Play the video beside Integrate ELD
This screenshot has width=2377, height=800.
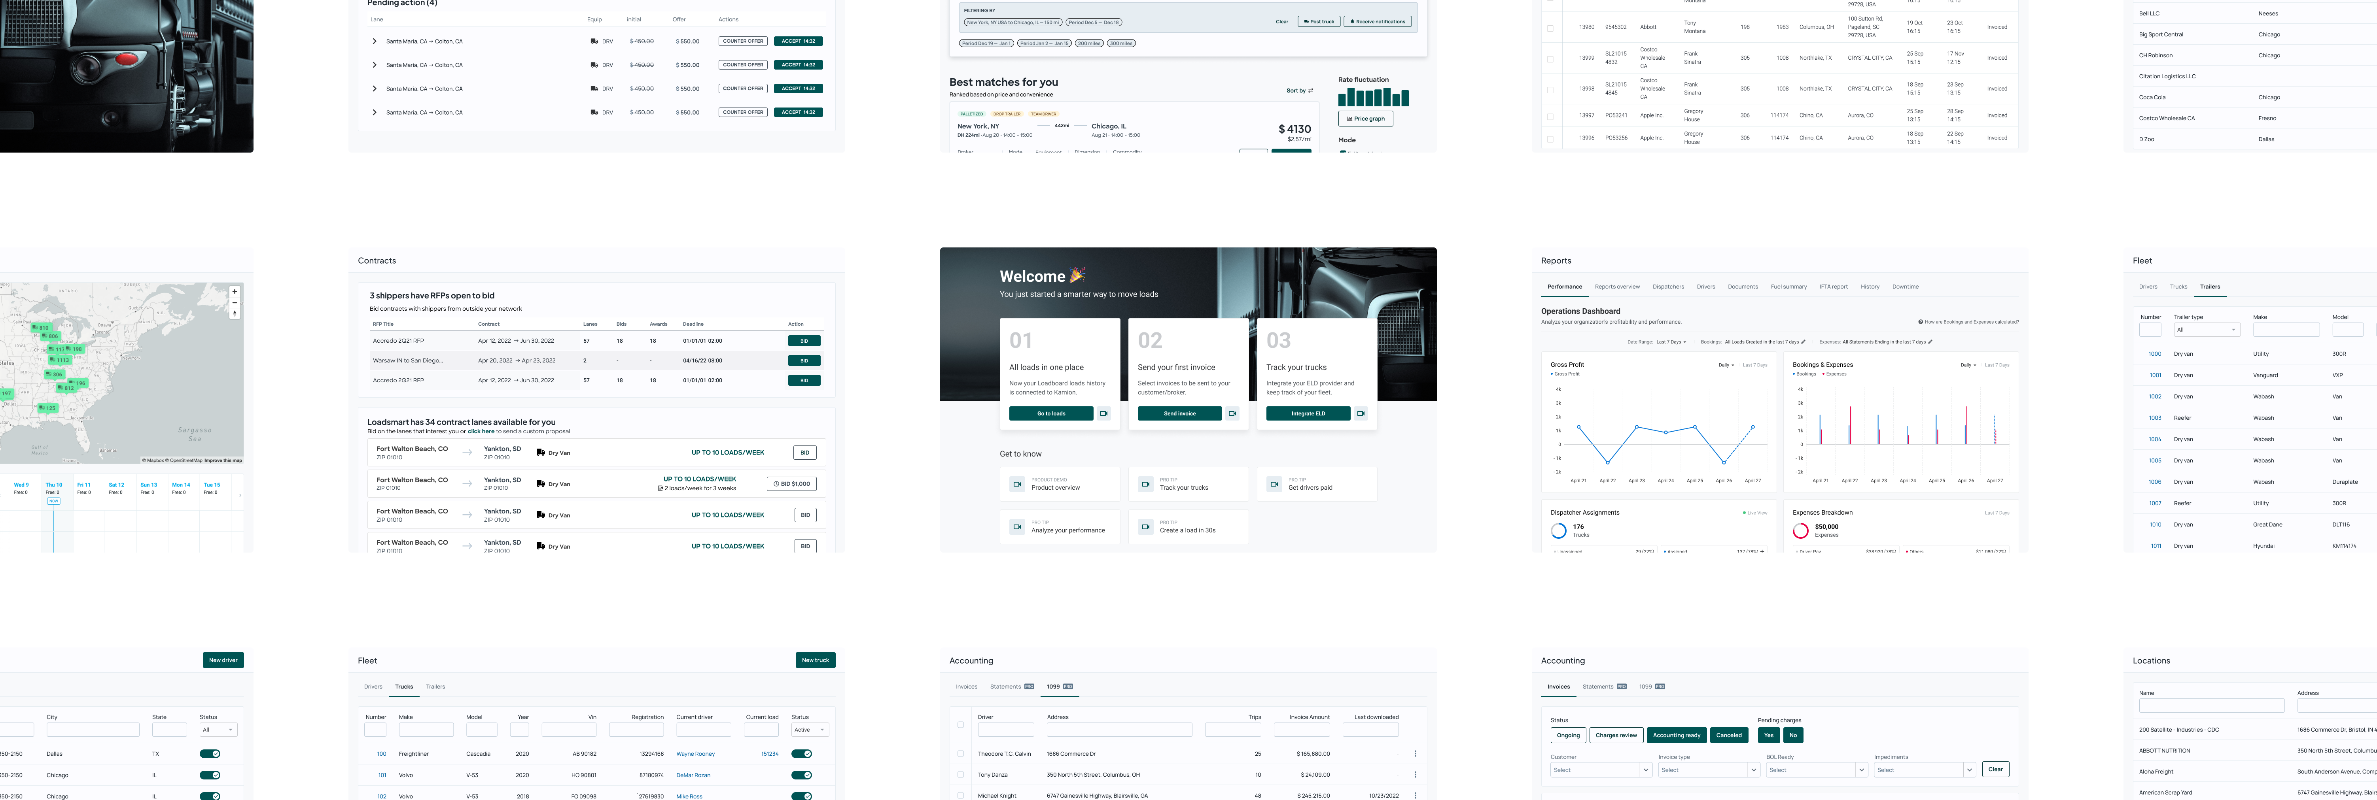[1360, 414]
